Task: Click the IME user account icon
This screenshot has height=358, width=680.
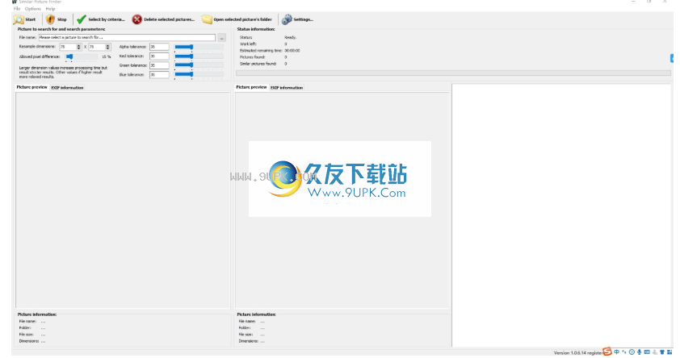Action: pyautogui.click(x=655, y=352)
